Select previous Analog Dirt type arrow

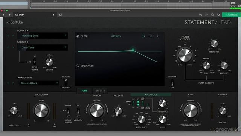coord(8,83)
